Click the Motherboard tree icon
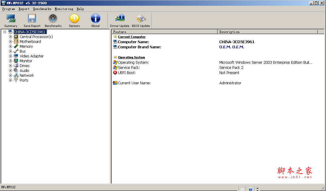The width and height of the screenshot is (326, 191). (x=16, y=42)
